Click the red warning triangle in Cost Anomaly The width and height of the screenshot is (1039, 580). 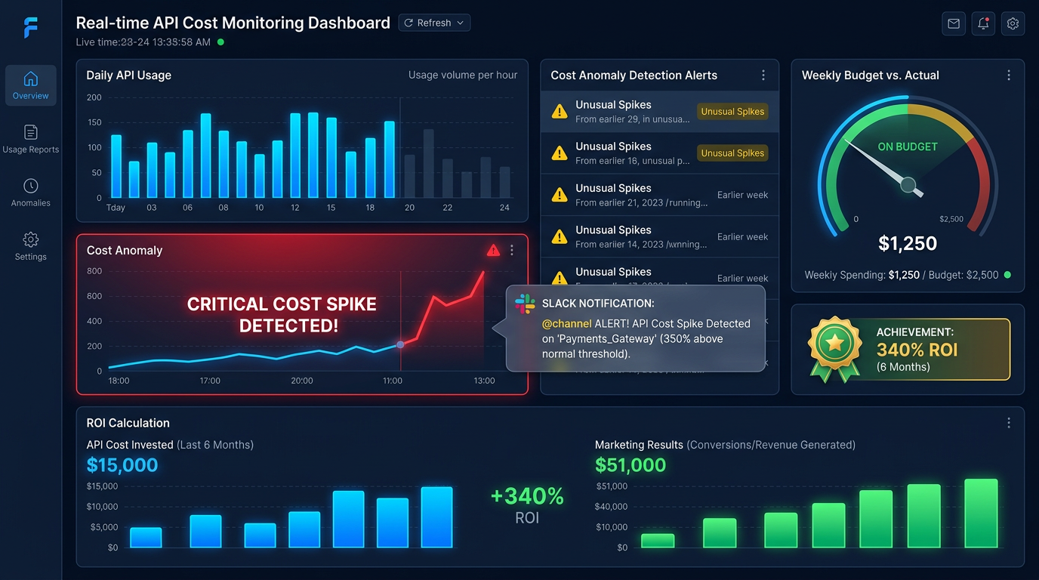pos(493,250)
